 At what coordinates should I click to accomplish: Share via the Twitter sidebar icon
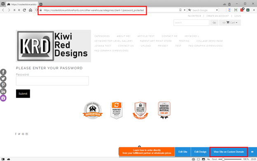coord(3,79)
